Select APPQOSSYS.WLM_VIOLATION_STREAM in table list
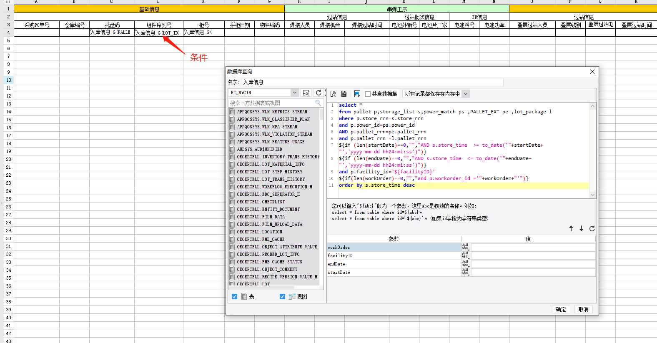Image resolution: width=657 pixels, height=343 pixels. (x=275, y=134)
